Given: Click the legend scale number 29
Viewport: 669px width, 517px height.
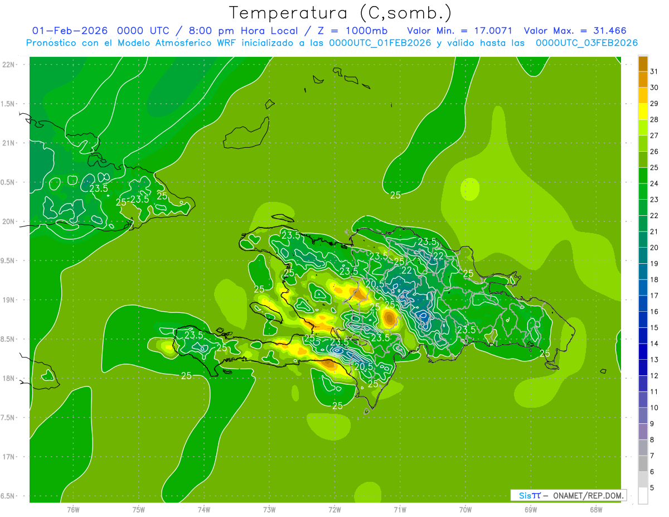Looking at the screenshot, I should pos(654,104).
